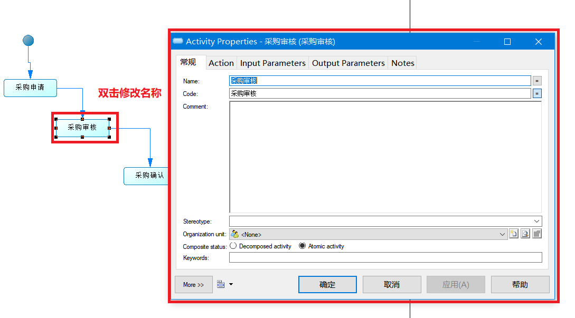Click the Activity Properties icon in title bar
The height and width of the screenshot is (318, 575).
pos(177,41)
